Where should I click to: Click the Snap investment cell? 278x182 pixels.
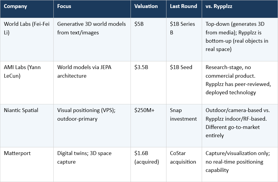[x=183, y=114]
